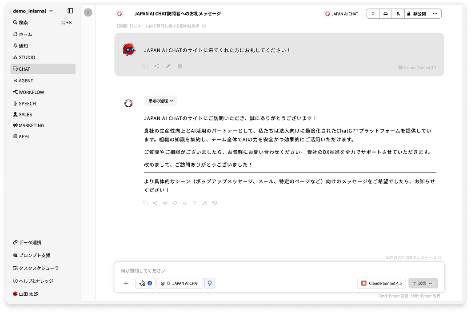Click the inbox tray icon in the header toolbar
471x313 pixels.
pyautogui.click(x=386, y=14)
